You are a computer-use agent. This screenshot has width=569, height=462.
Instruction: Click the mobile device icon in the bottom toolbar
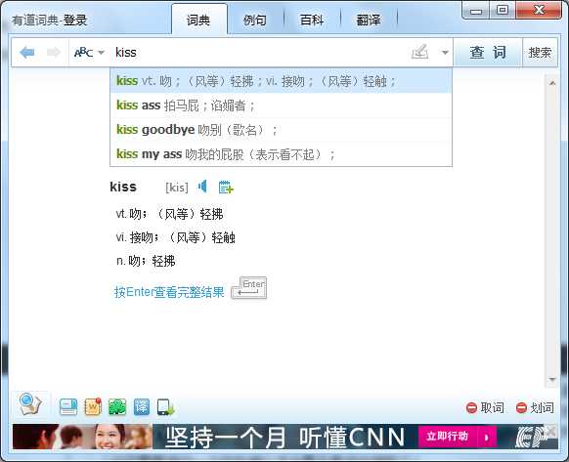pos(166,407)
